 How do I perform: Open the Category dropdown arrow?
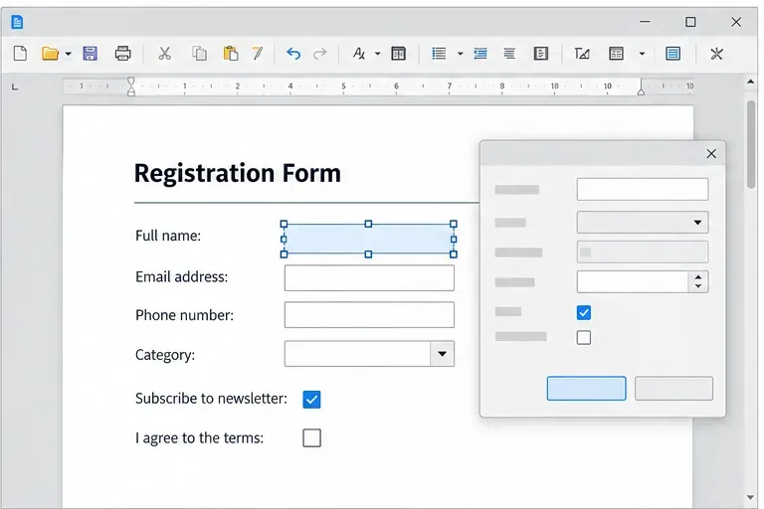(442, 354)
